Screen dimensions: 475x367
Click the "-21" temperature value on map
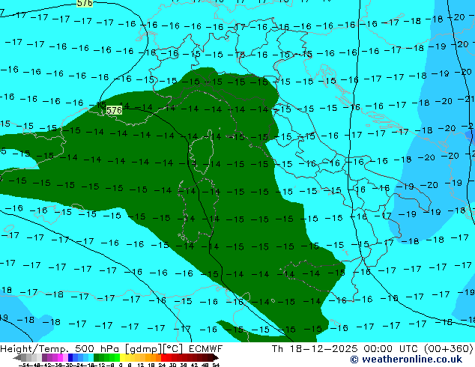coord(467,99)
